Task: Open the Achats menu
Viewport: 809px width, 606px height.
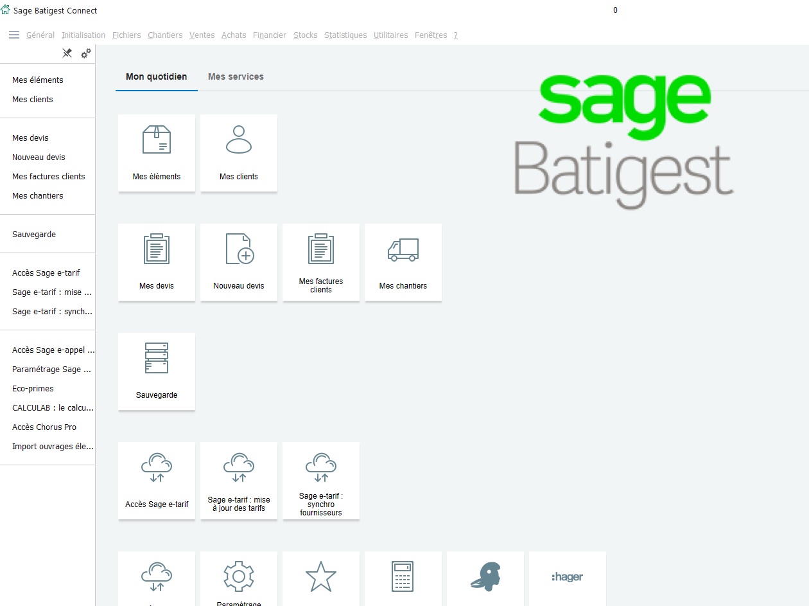Action: pyautogui.click(x=234, y=35)
